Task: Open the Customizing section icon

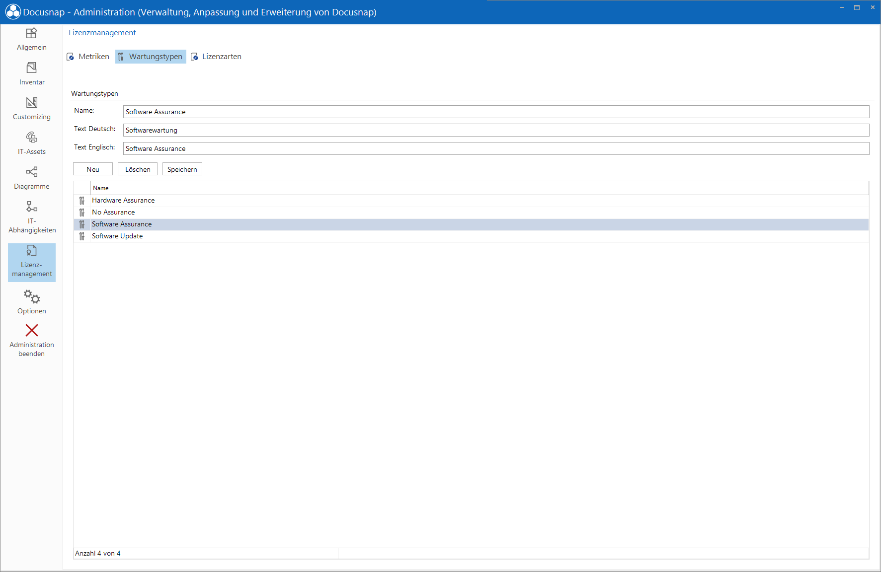Action: pyautogui.click(x=32, y=103)
